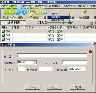Click 锁定 cell in row 003
This screenshot has width=96, height=93.
point(51,39)
